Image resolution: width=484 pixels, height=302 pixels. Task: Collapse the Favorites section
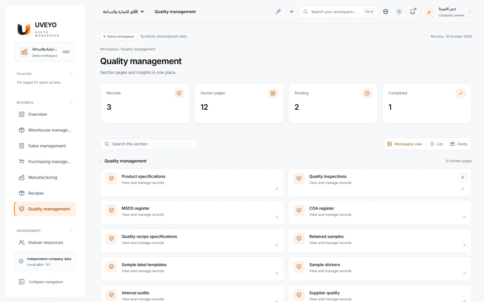coord(71,73)
